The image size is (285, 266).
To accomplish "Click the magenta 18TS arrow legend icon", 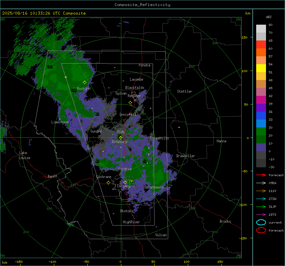I will click(x=261, y=215).
